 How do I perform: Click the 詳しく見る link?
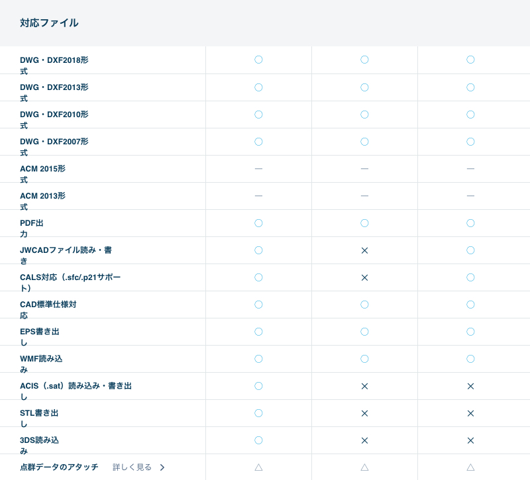132,467
